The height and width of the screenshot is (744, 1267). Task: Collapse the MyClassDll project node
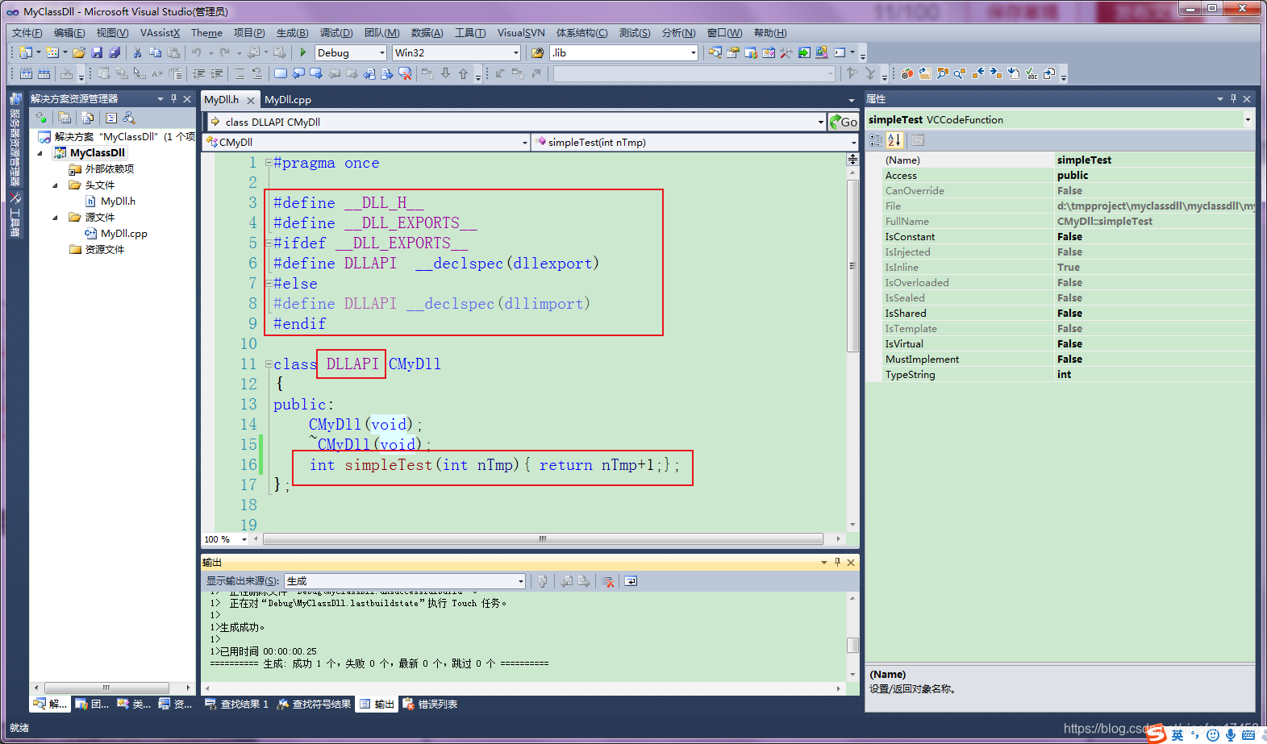40,153
